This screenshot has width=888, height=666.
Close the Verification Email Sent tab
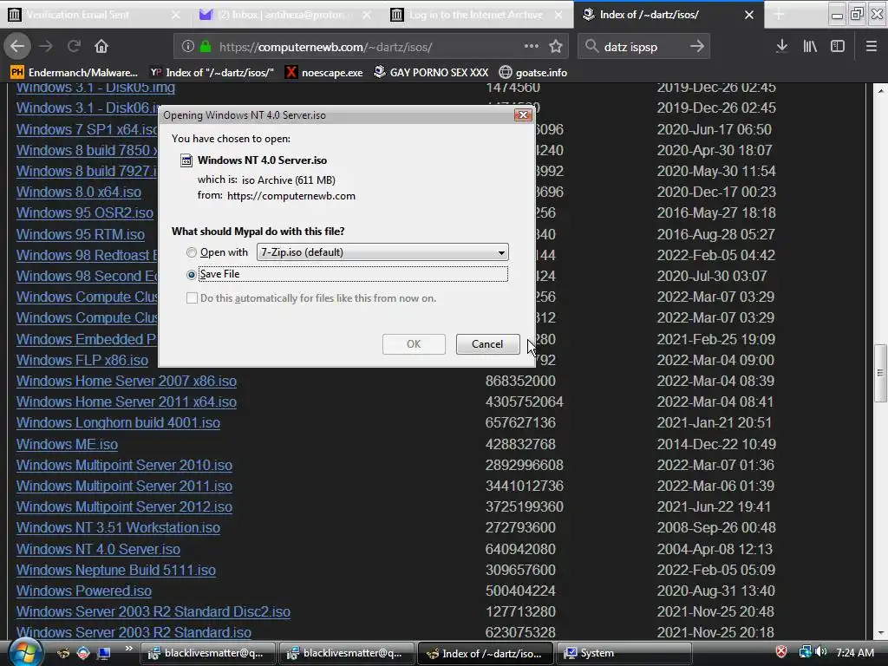175,15
